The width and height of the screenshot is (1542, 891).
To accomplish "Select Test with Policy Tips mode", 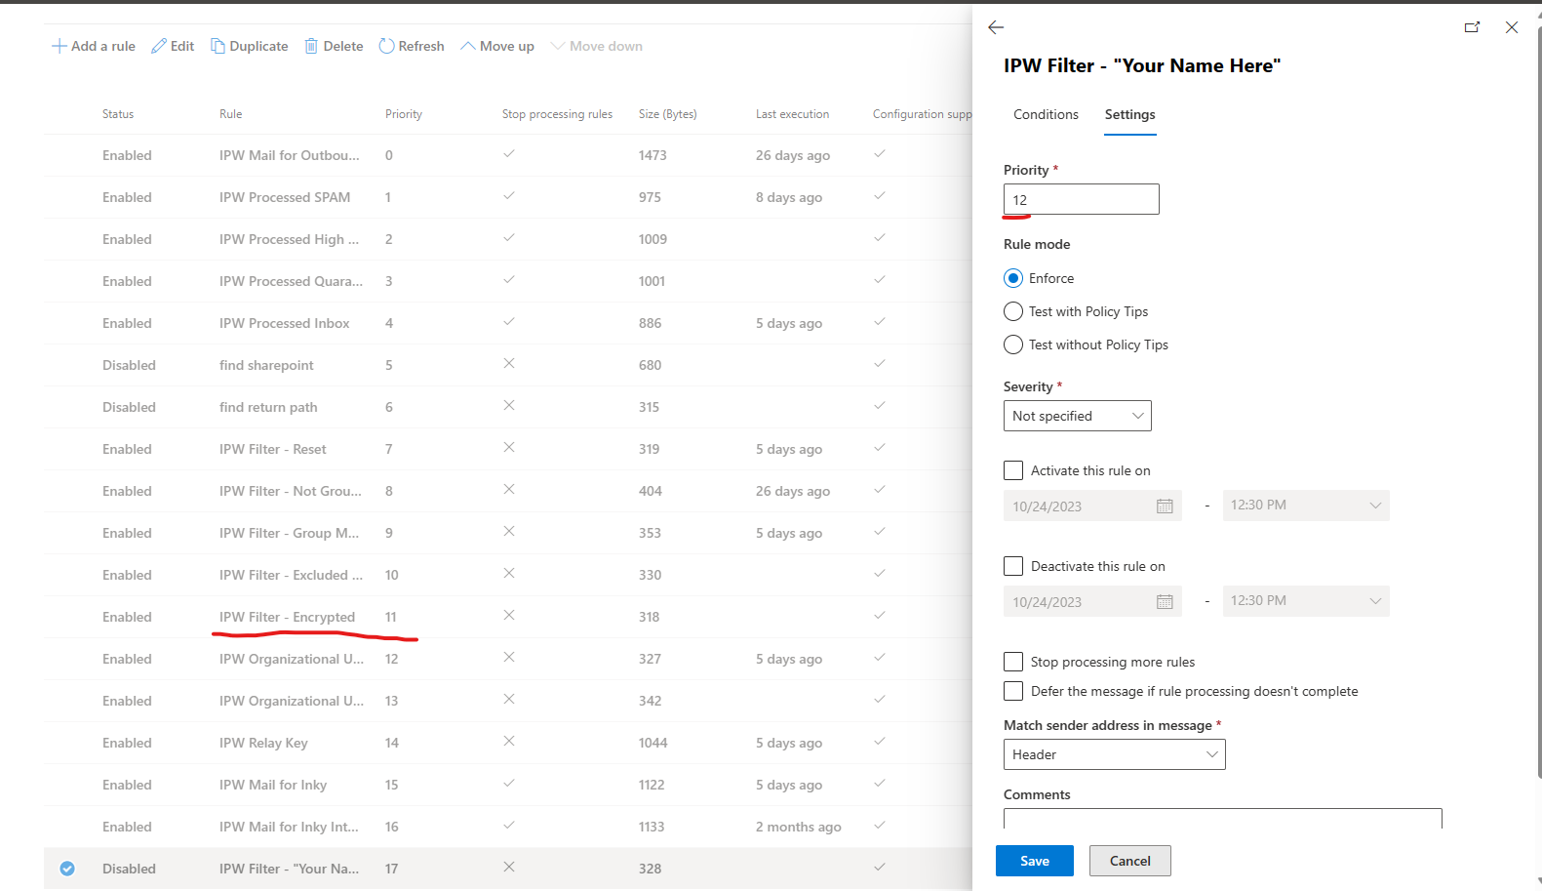I will (x=1013, y=311).
